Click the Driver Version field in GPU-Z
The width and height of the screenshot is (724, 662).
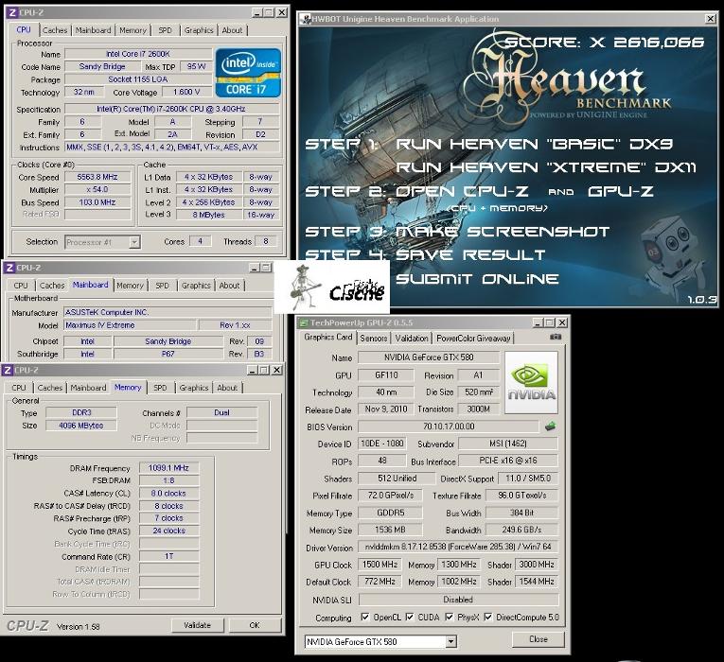click(458, 547)
